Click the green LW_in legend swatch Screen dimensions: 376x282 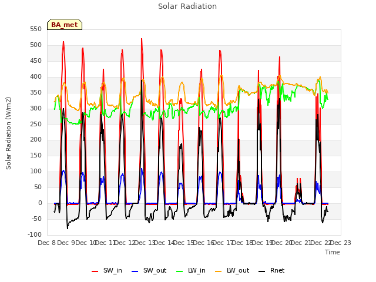(180, 271)
